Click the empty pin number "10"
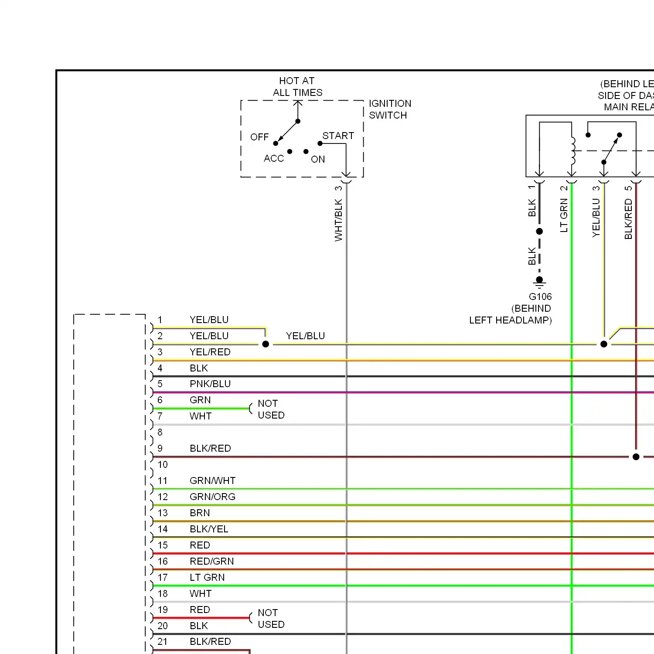 click(163, 465)
